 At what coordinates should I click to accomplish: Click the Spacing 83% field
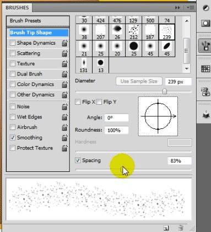point(180,161)
